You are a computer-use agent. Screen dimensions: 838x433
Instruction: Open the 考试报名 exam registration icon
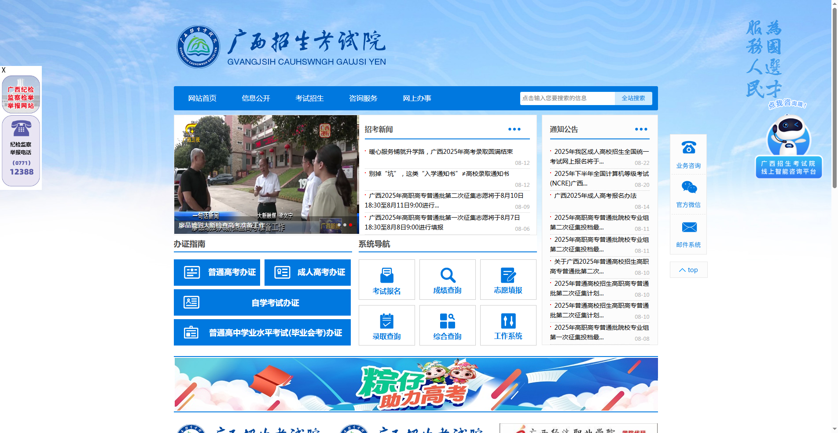click(x=386, y=280)
